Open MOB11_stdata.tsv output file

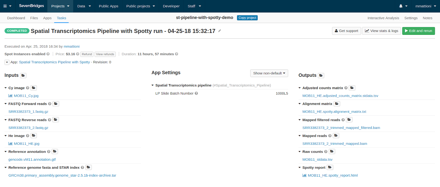click(317, 160)
